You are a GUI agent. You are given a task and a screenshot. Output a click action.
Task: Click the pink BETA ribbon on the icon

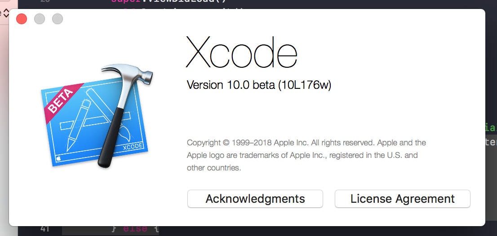pos(63,100)
